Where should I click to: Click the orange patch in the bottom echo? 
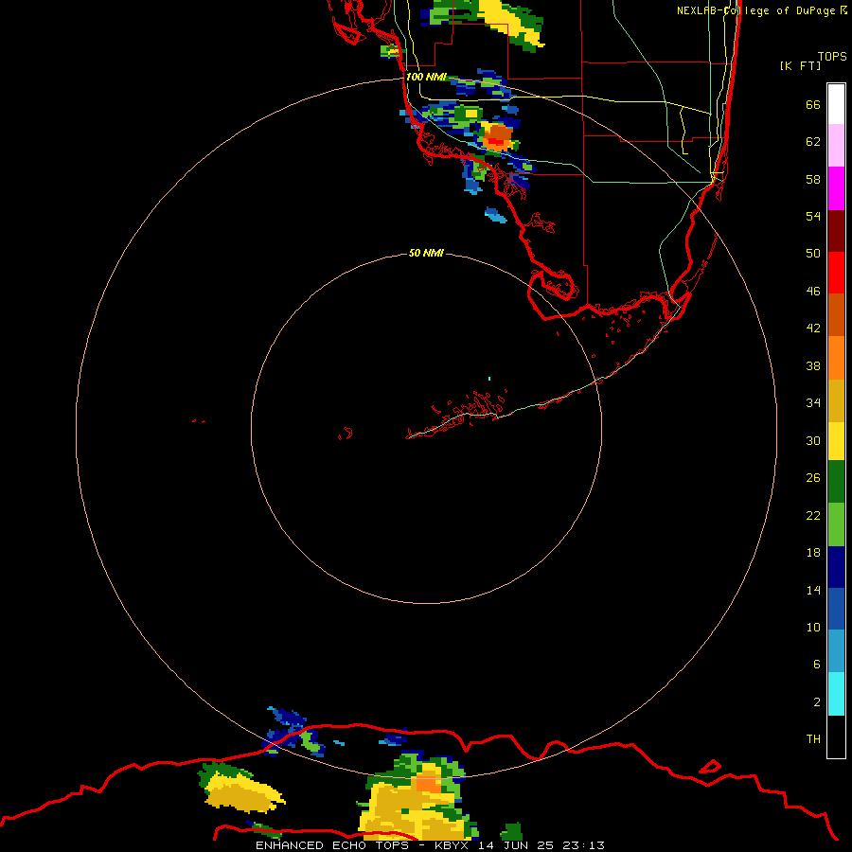pyautogui.click(x=428, y=784)
